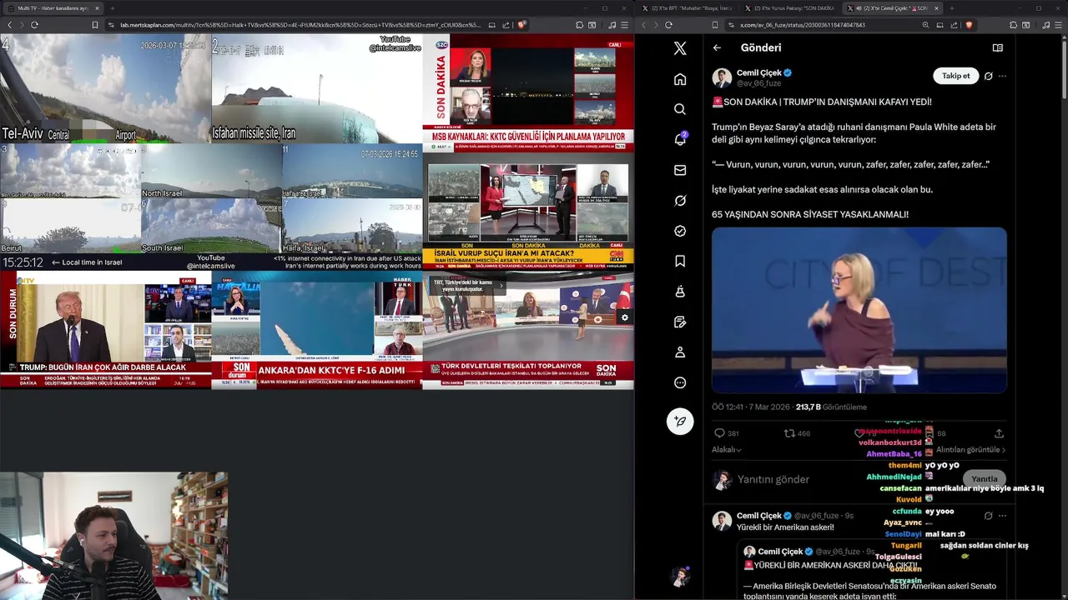Open X notifications bell icon
1068x600 pixels.
click(x=680, y=139)
